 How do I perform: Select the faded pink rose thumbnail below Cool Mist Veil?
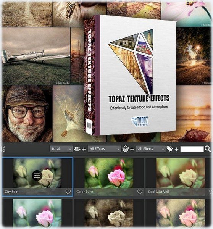[x=181, y=213]
